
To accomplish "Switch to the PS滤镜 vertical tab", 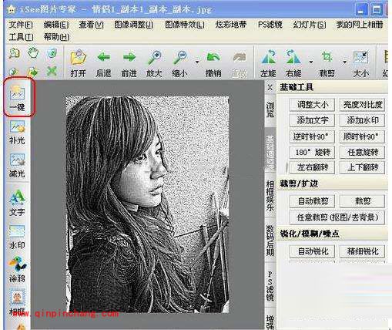I will (x=270, y=286).
